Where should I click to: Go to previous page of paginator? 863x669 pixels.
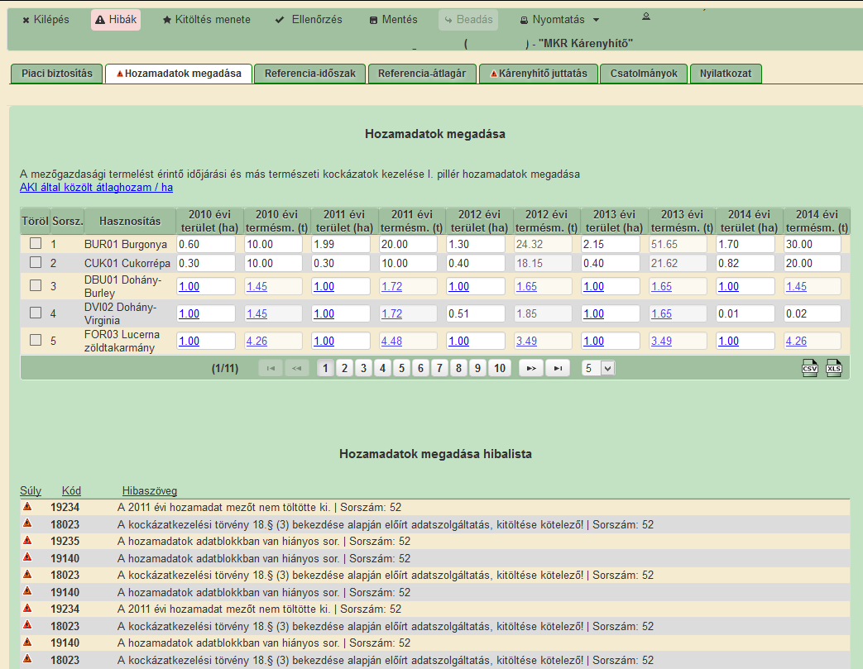(x=297, y=368)
